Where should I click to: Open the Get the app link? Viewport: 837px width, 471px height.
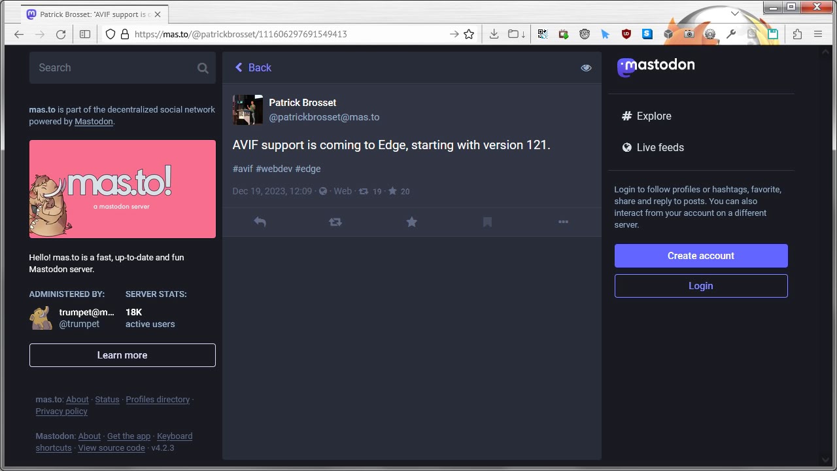129,436
